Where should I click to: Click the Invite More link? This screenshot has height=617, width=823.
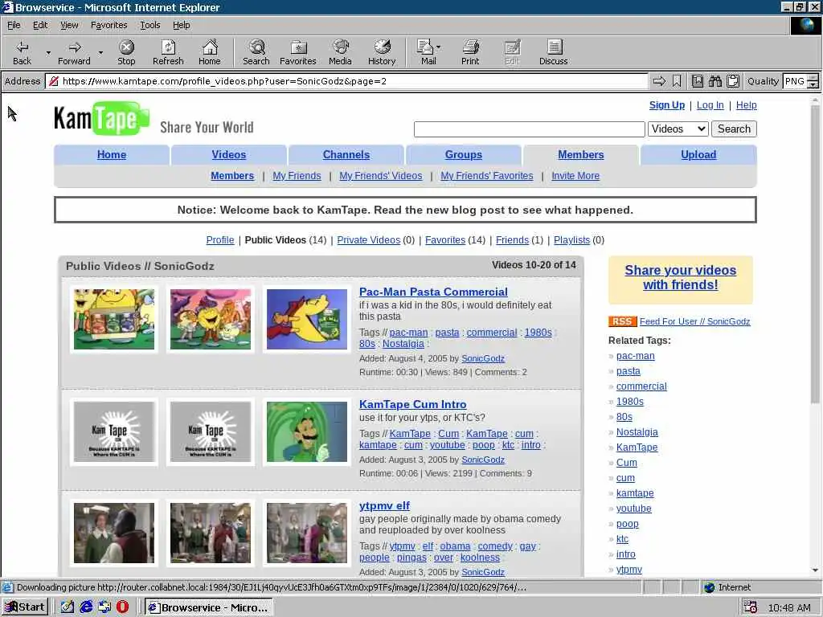pyautogui.click(x=575, y=176)
